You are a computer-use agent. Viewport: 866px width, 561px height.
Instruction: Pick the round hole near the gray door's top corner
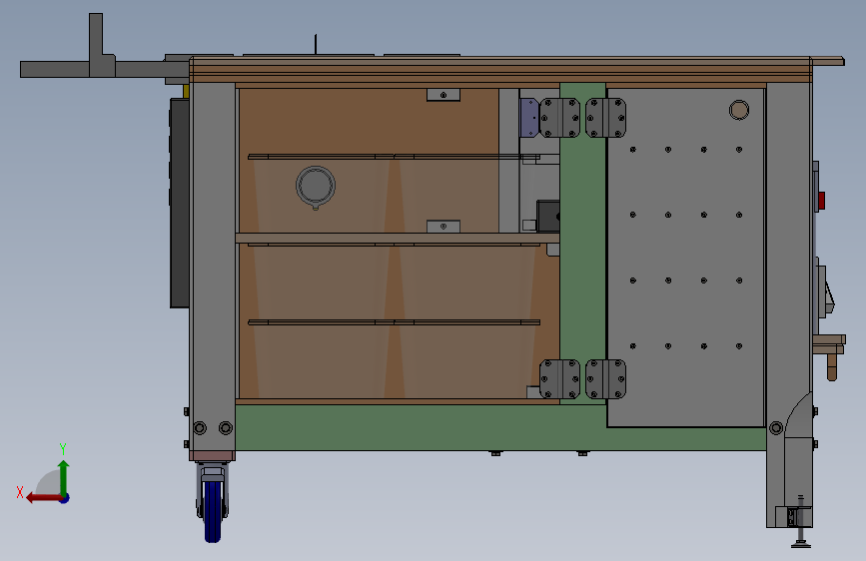(739, 110)
